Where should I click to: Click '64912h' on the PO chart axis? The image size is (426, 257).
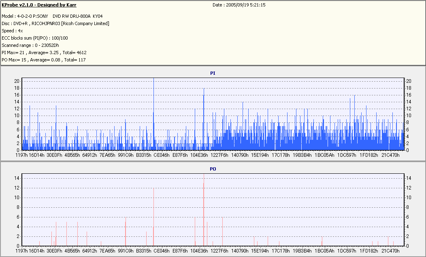[89, 251]
